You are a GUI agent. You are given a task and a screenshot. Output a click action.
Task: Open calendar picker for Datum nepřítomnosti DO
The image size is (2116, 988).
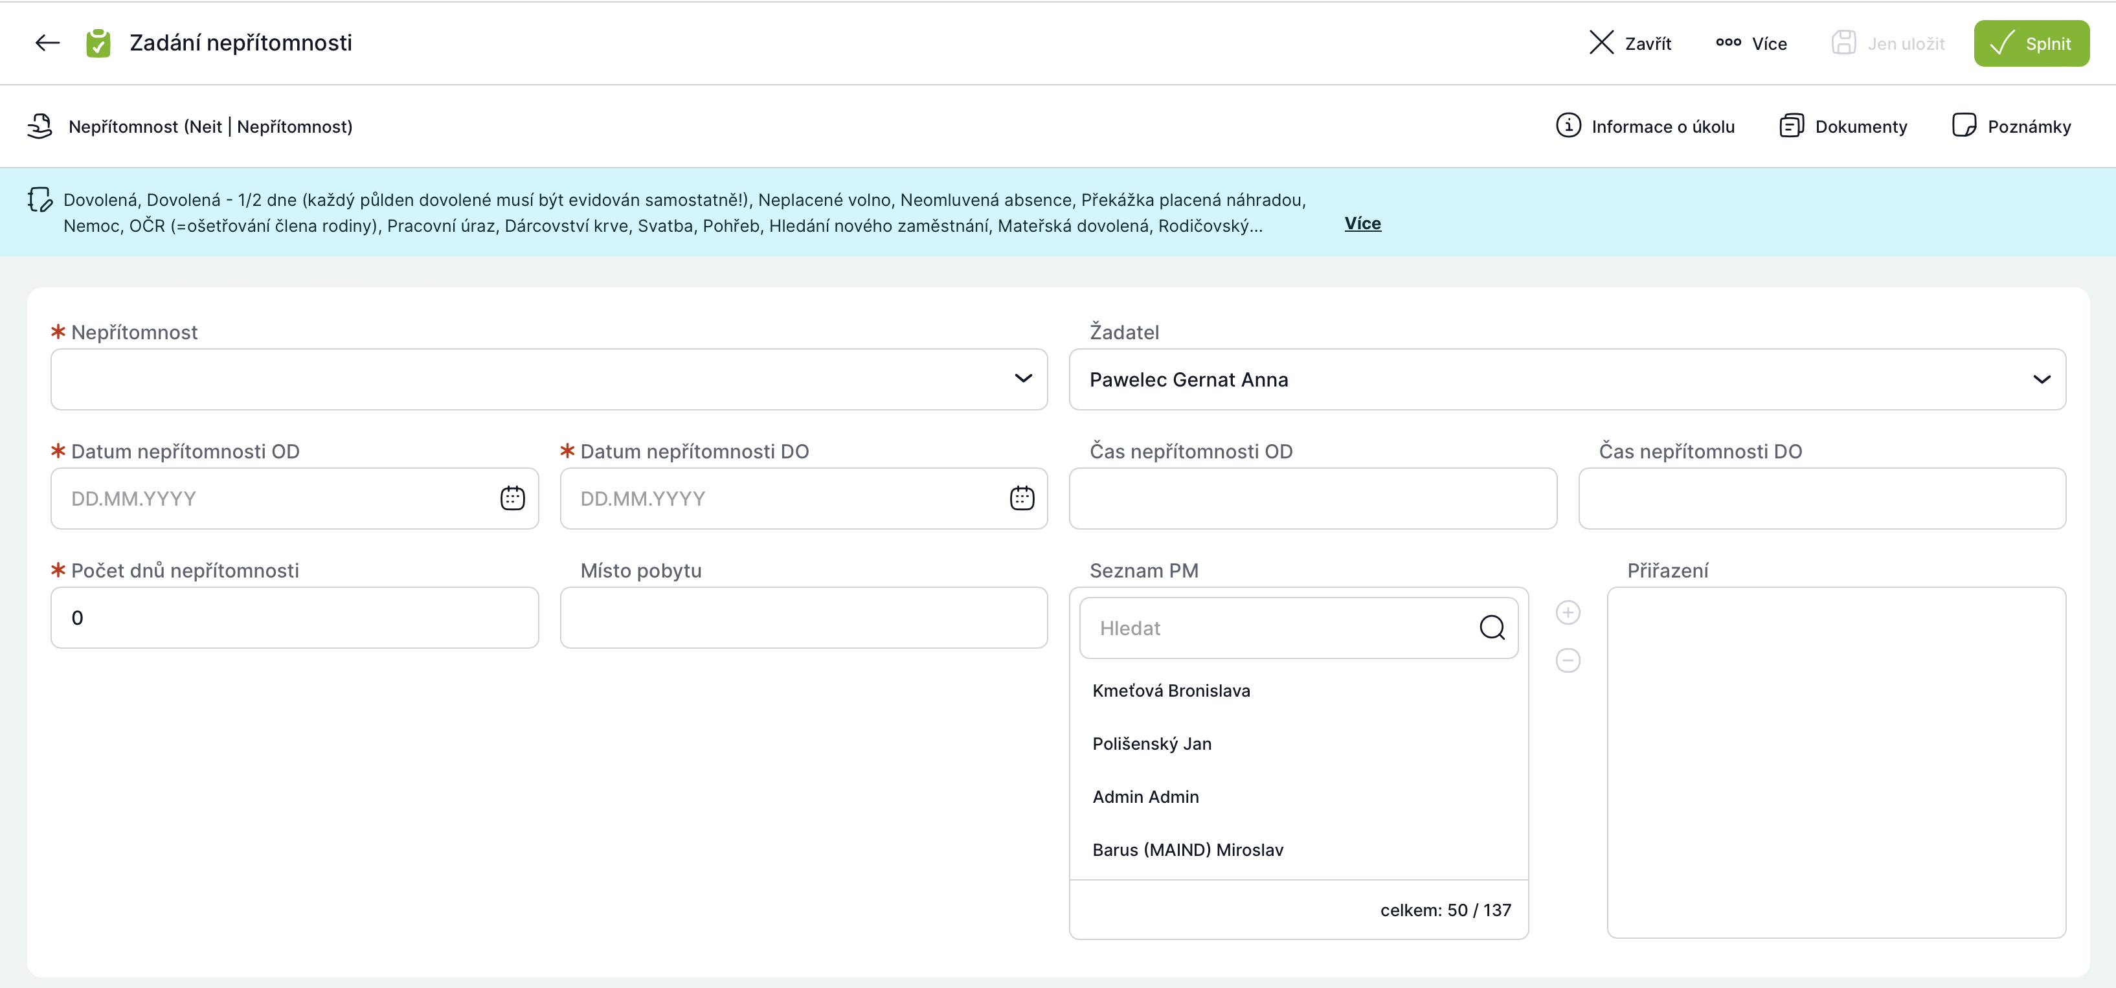tap(1021, 498)
